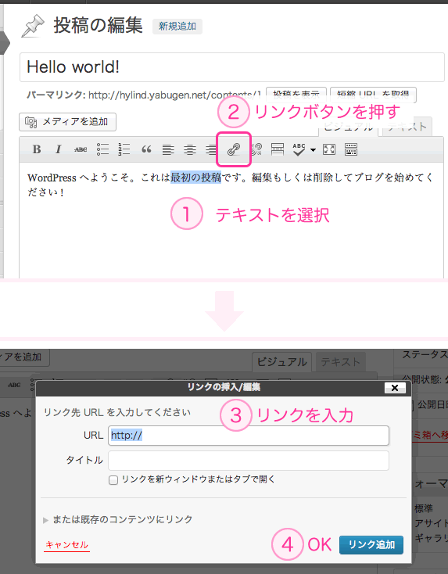Click the unlink broken-chain icon
The width and height of the screenshot is (448, 574).
[x=256, y=149]
